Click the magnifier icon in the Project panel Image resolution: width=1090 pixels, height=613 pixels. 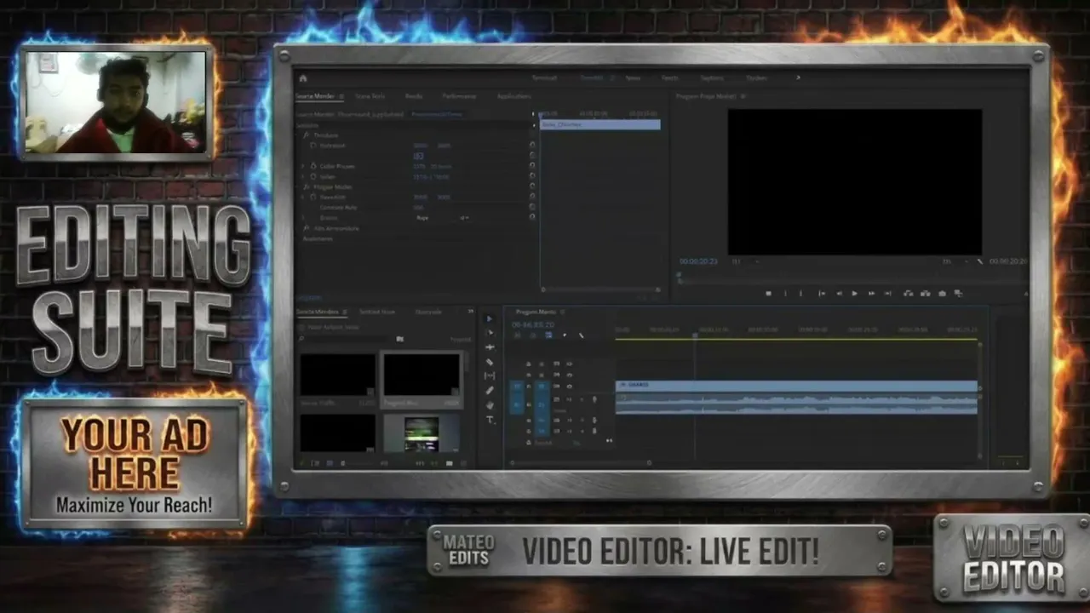301,339
